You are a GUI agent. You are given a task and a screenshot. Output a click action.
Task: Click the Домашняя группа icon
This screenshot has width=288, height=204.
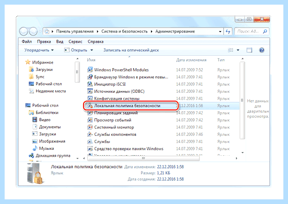point(31,155)
